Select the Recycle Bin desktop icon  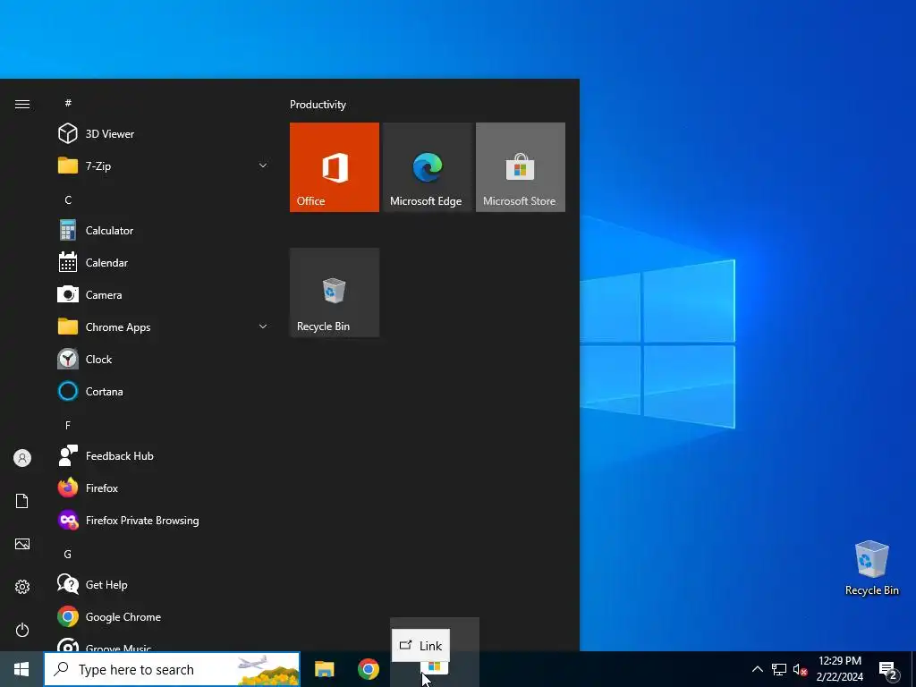coord(871,568)
